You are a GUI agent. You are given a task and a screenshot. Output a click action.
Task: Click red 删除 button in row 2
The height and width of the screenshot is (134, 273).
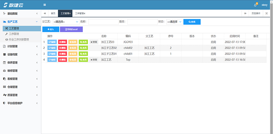(x=63, y=48)
